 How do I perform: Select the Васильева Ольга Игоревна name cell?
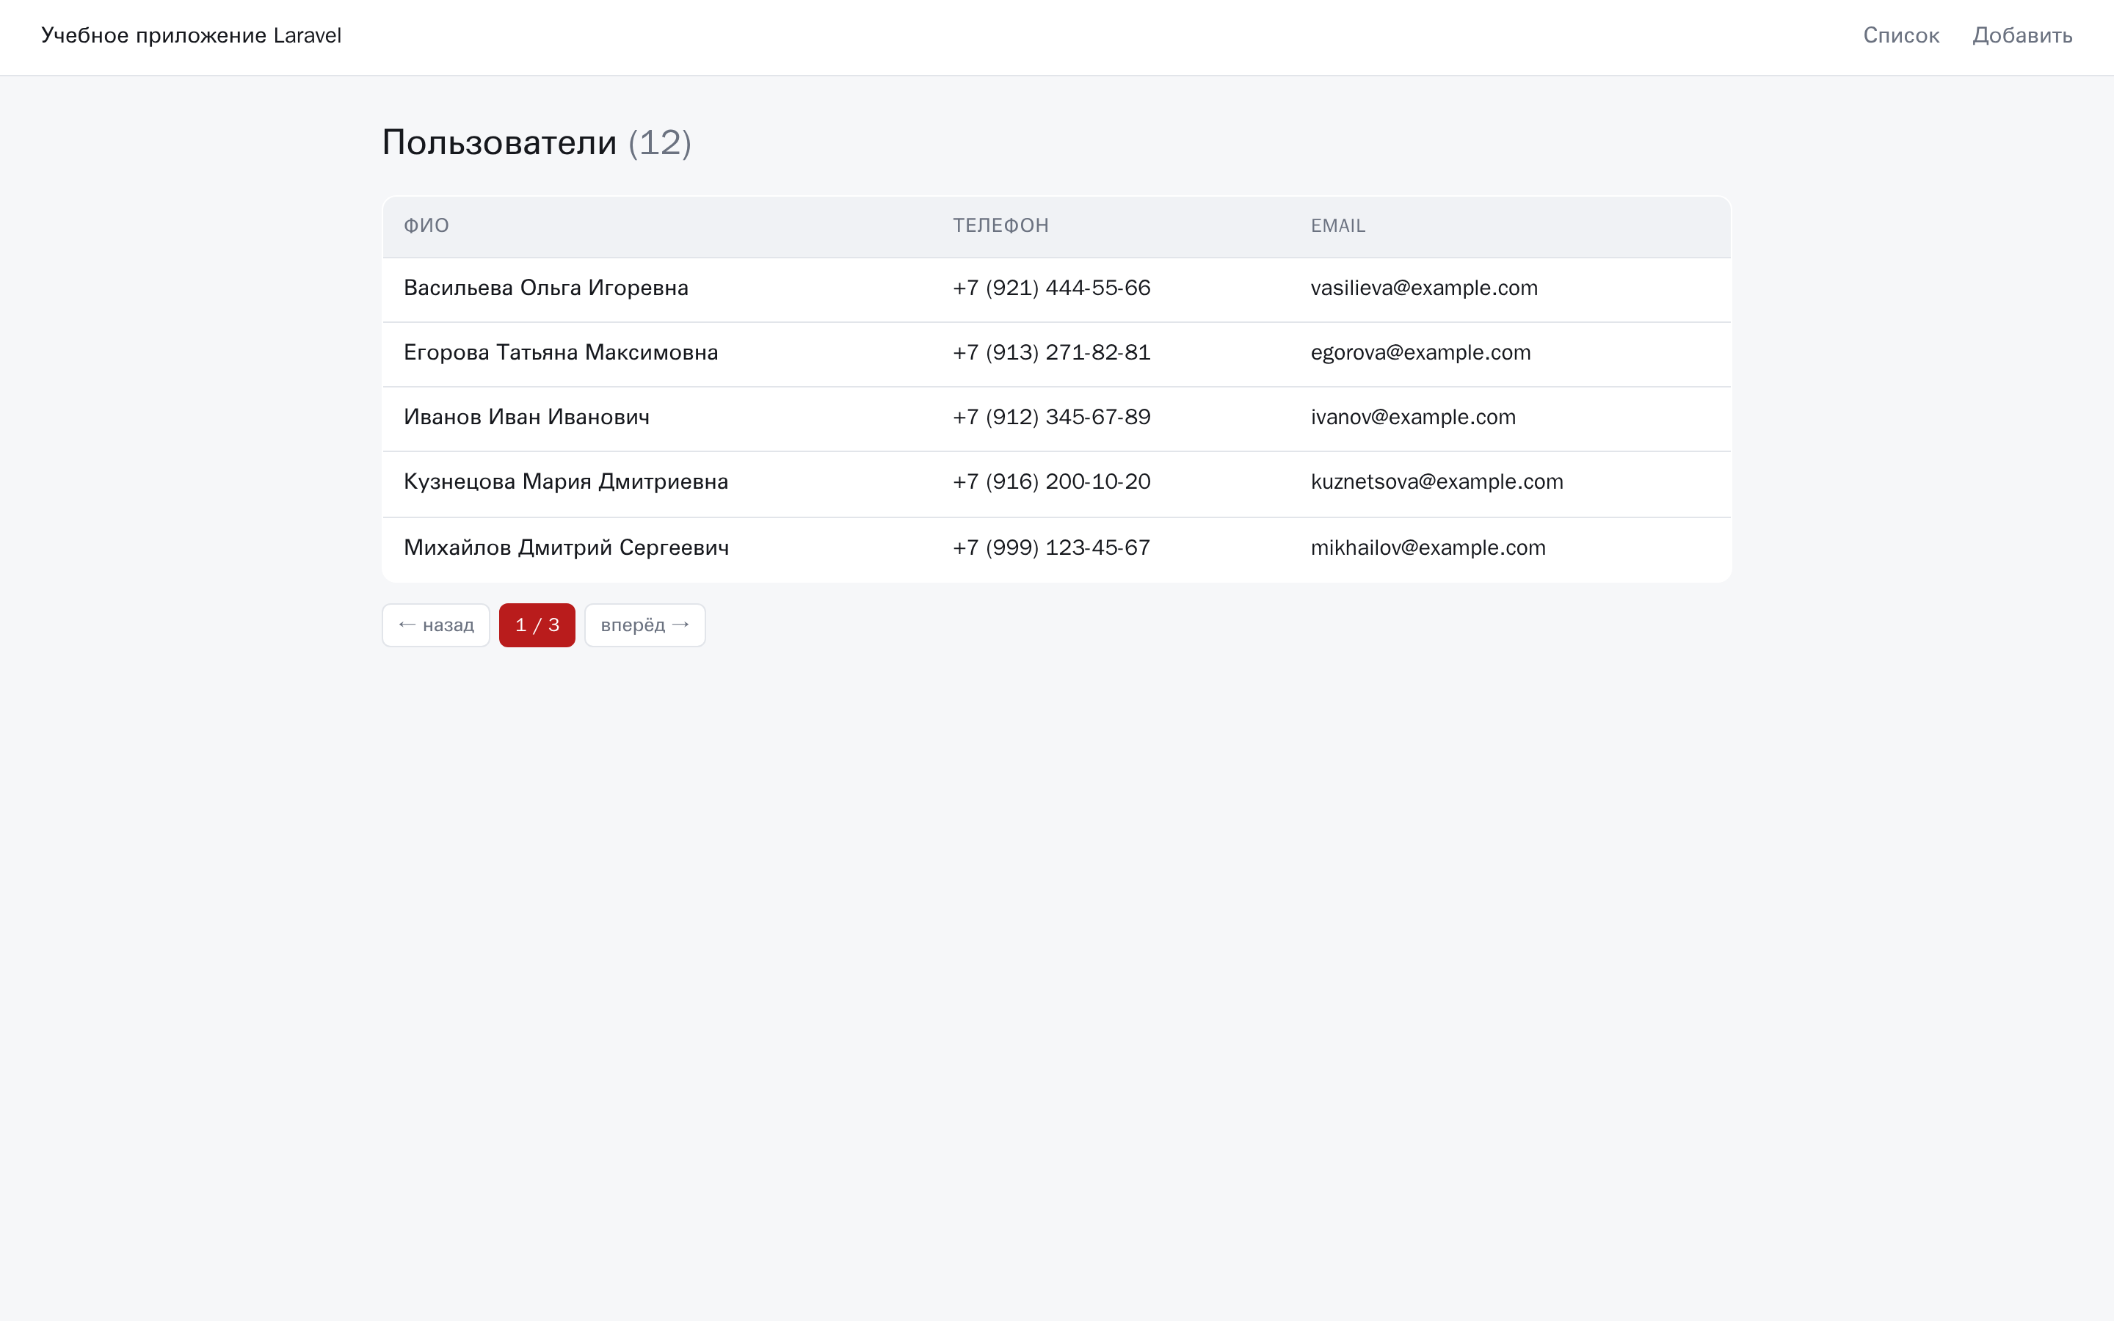point(546,288)
